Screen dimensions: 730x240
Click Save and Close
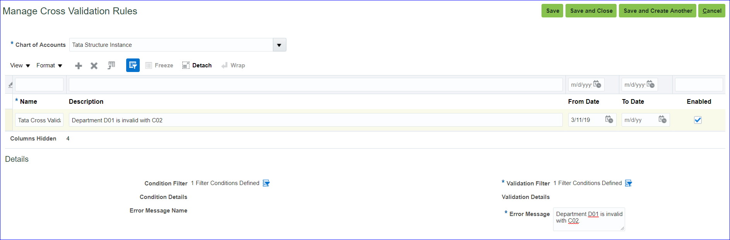591,11
